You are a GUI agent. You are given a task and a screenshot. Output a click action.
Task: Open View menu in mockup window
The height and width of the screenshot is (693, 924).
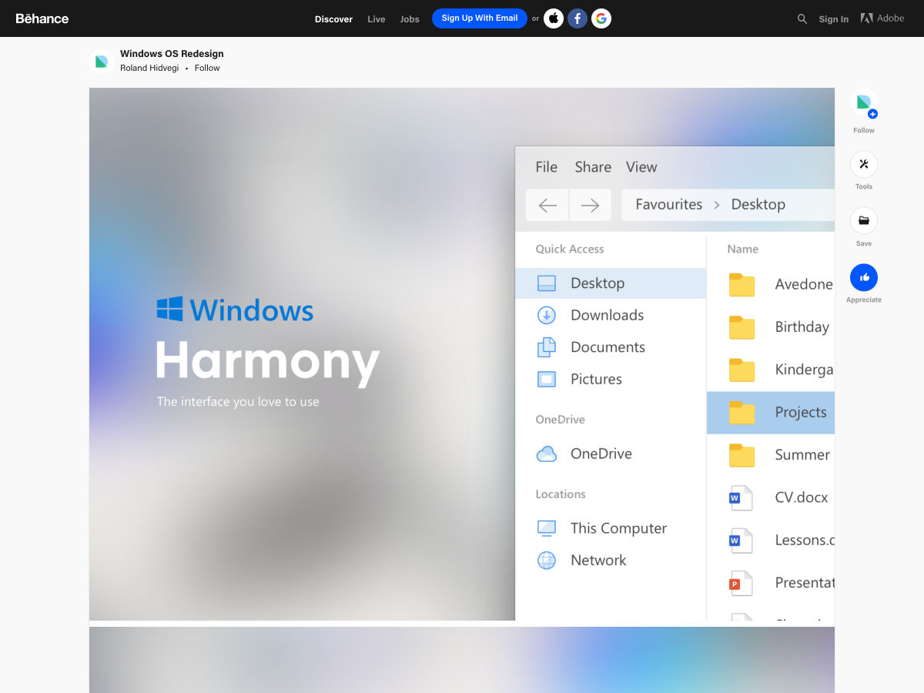[x=641, y=167]
